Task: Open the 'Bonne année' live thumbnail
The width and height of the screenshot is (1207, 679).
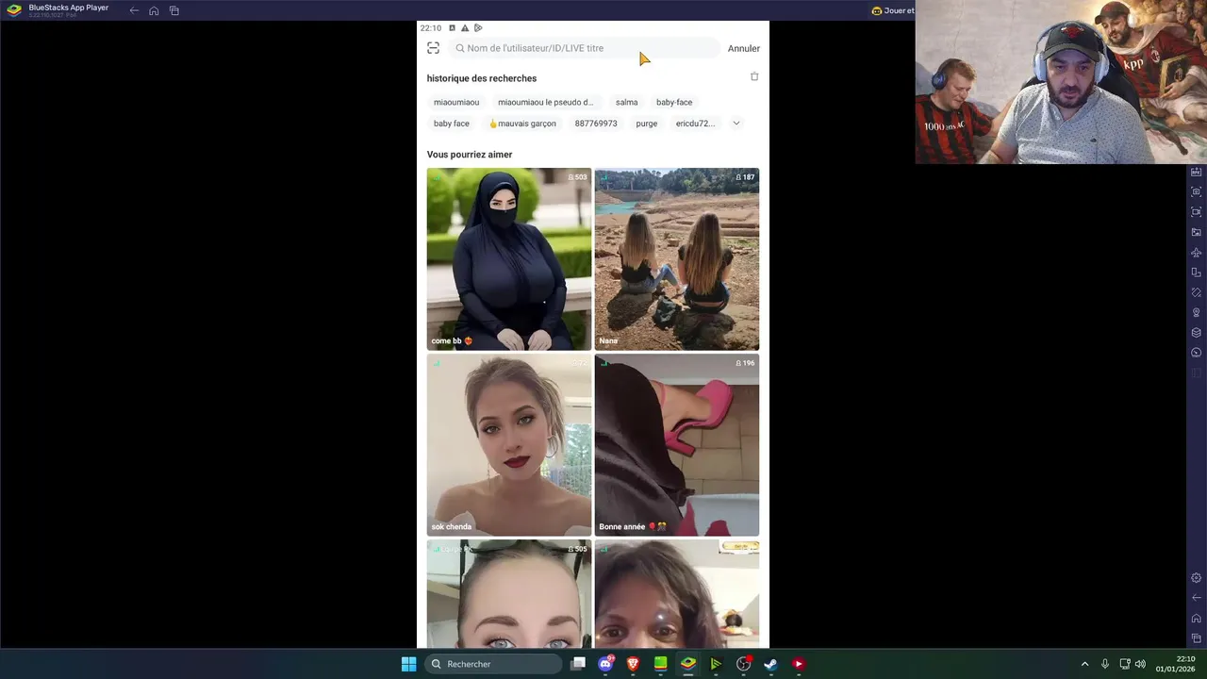Action: pyautogui.click(x=677, y=445)
